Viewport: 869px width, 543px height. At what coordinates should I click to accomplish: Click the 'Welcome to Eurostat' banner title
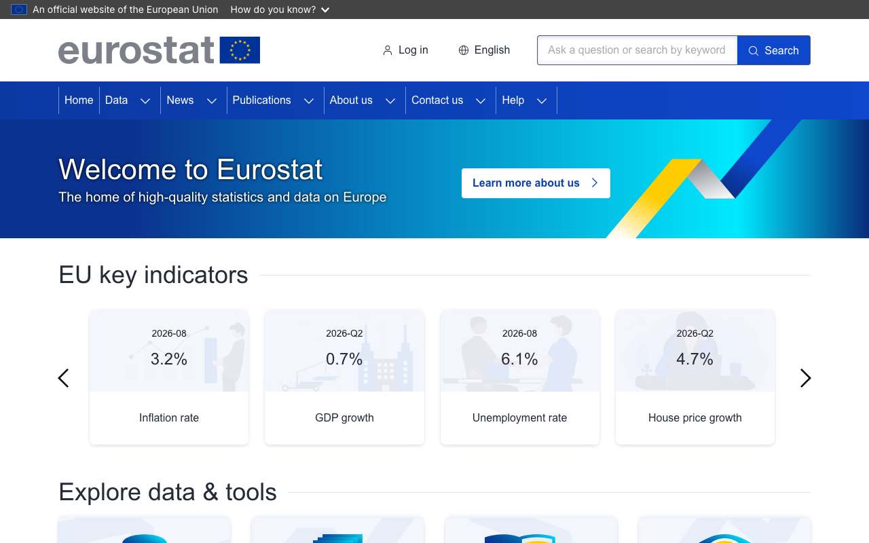[x=191, y=170]
